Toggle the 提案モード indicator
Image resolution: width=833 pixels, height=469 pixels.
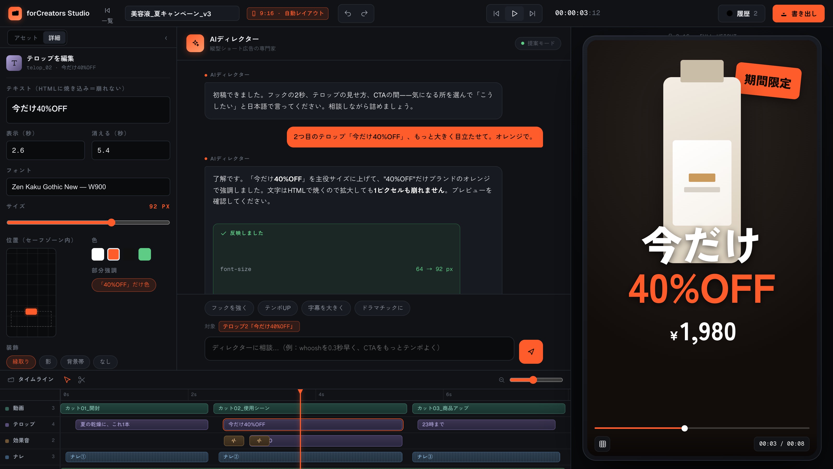538,43
